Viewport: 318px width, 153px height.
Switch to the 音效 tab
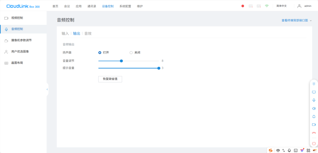88,34
